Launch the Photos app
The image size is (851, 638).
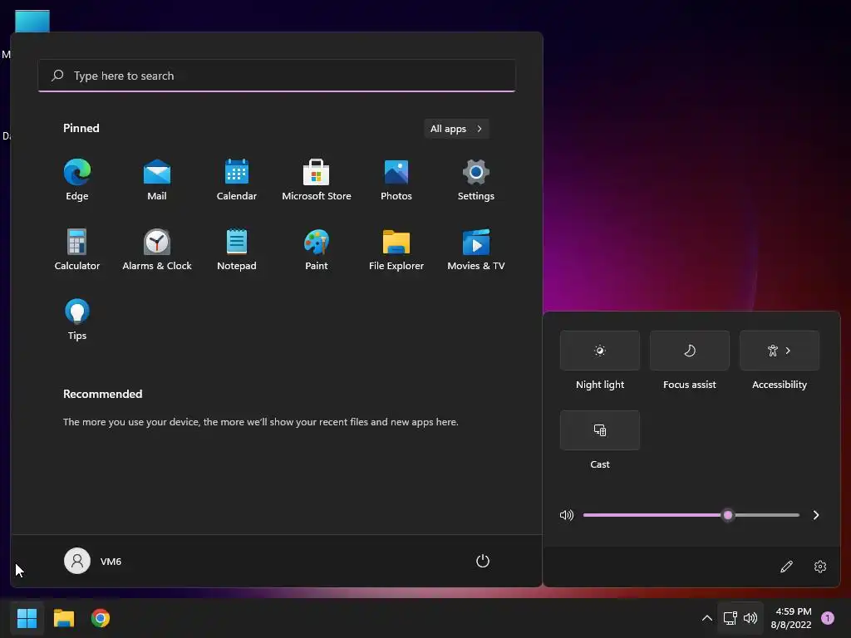point(396,179)
